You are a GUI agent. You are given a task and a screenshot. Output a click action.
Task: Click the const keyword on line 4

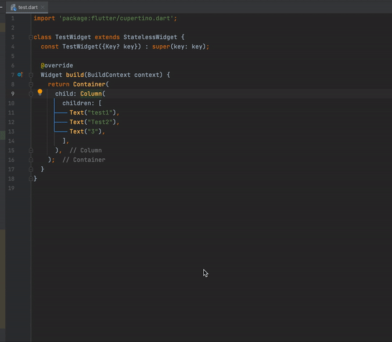coord(50,46)
